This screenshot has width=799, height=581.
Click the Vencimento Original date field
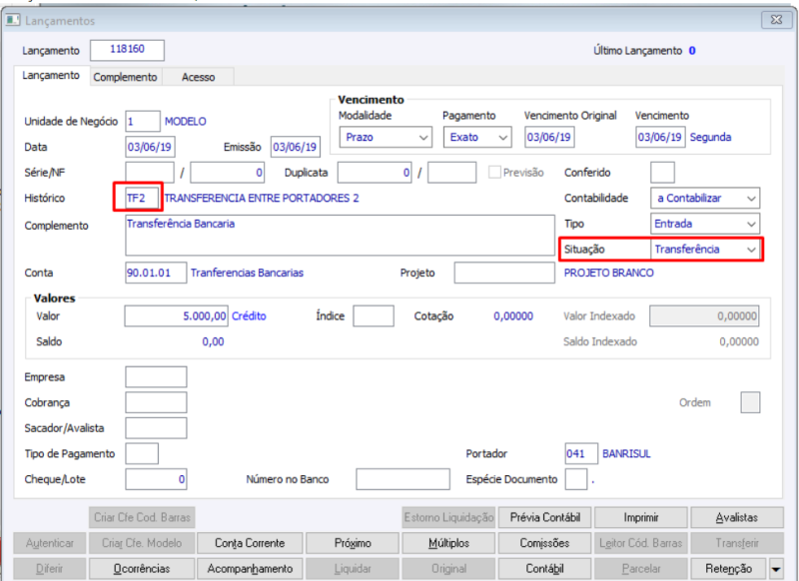pos(550,137)
